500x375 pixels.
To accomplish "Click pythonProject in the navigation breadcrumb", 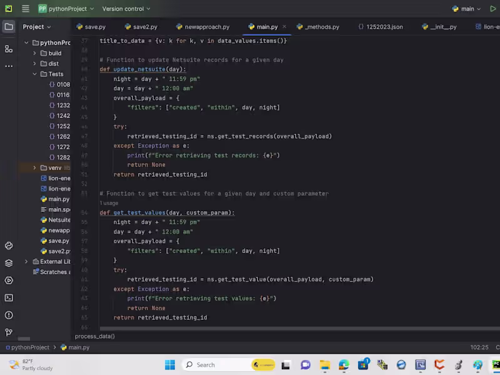I will click(27, 347).
